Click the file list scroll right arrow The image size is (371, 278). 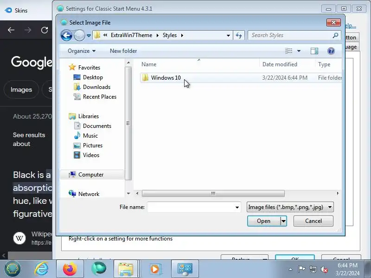pos(338,193)
